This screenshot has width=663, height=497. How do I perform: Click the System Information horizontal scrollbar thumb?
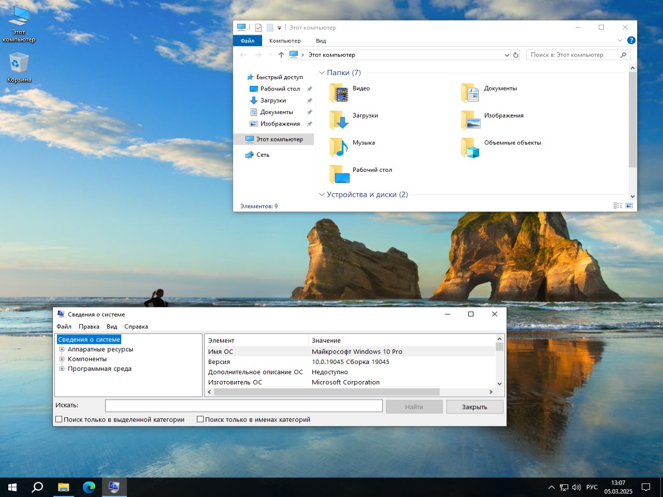click(x=327, y=392)
